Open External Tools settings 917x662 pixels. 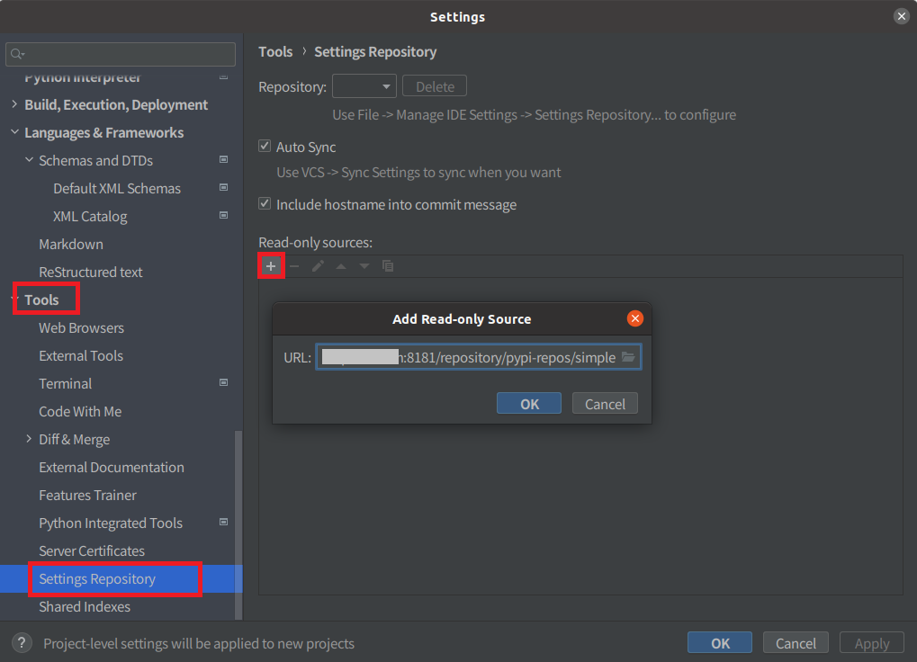coord(81,356)
